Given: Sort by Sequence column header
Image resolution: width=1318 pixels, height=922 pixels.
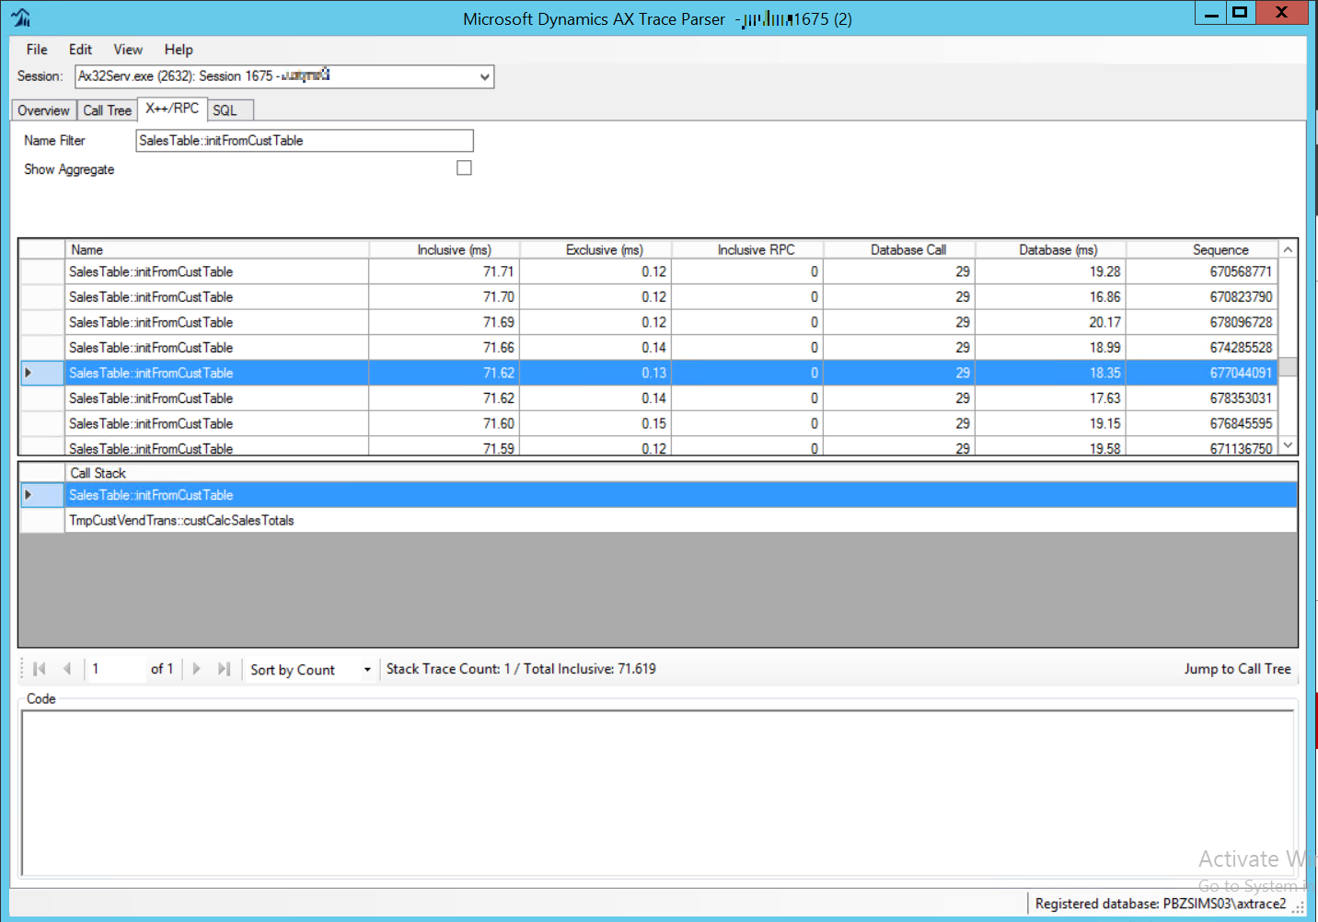Looking at the screenshot, I should (1203, 249).
